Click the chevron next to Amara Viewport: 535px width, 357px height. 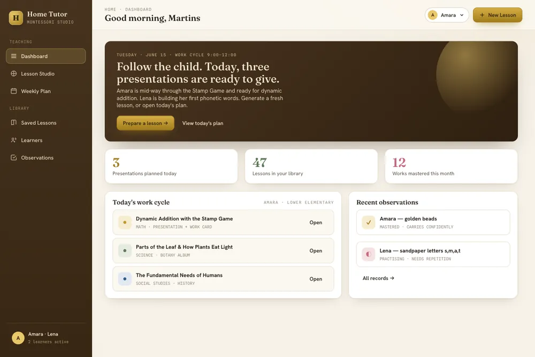[x=462, y=15]
